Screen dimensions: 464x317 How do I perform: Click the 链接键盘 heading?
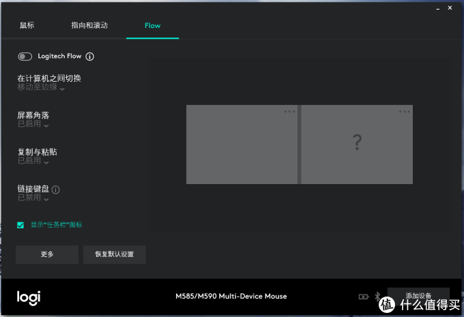[x=33, y=189]
